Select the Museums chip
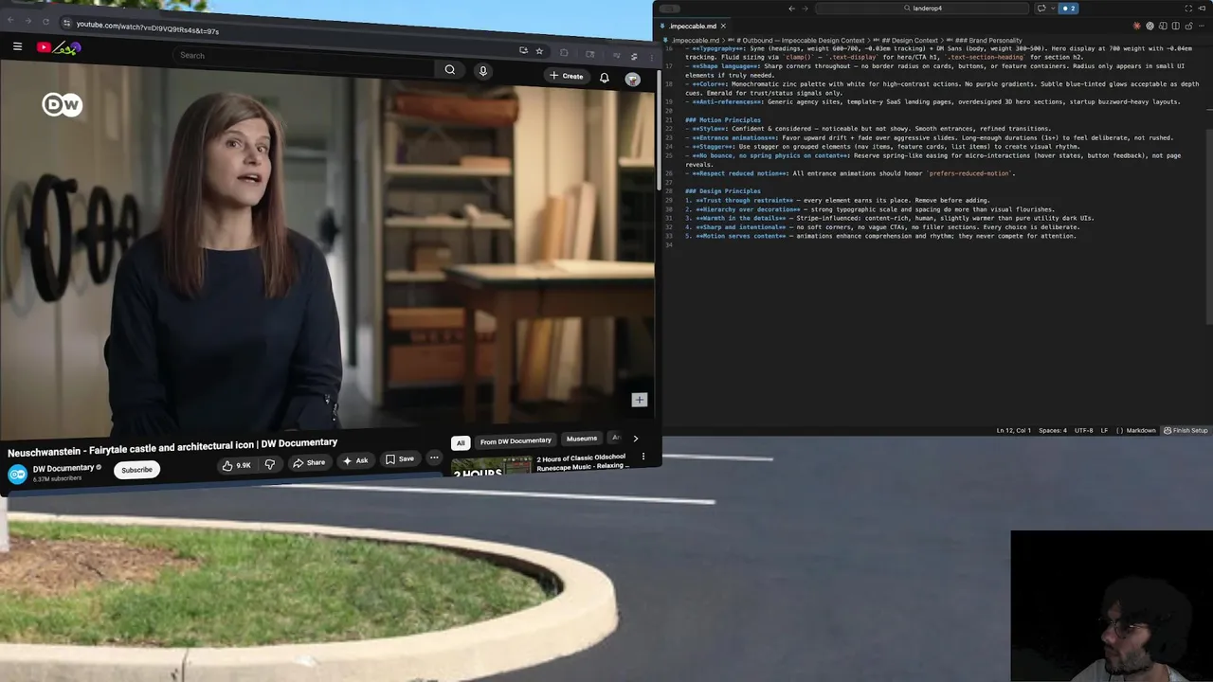The image size is (1213, 682). click(x=582, y=439)
